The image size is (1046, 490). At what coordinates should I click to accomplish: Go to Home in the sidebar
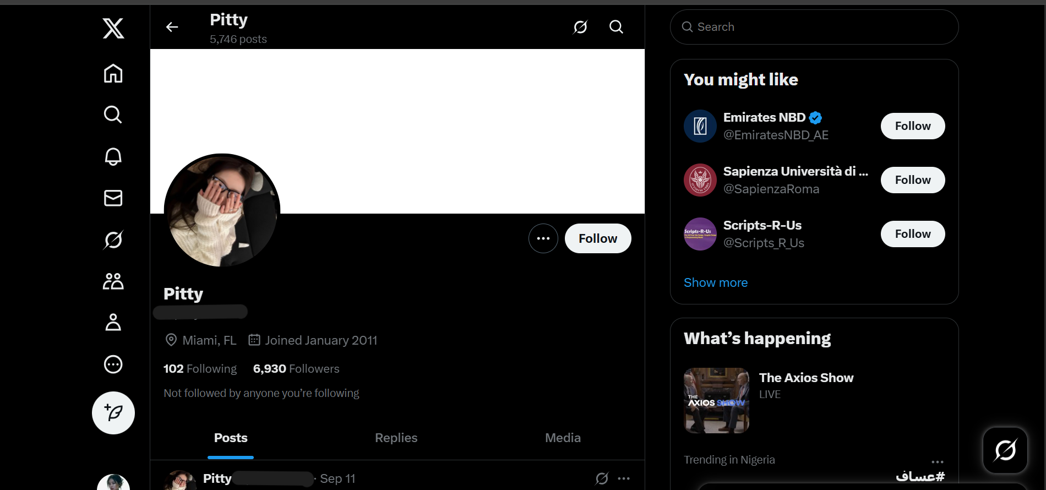[113, 73]
